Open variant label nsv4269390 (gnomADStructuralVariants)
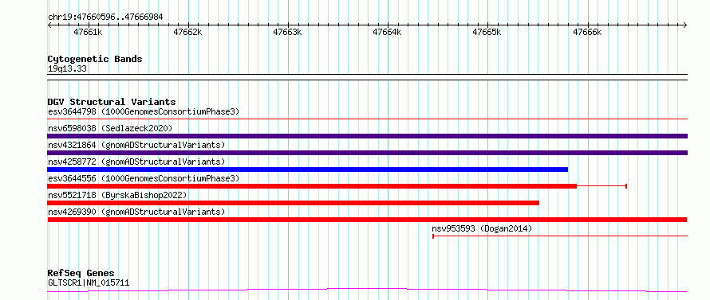710x300 pixels. coord(136,212)
